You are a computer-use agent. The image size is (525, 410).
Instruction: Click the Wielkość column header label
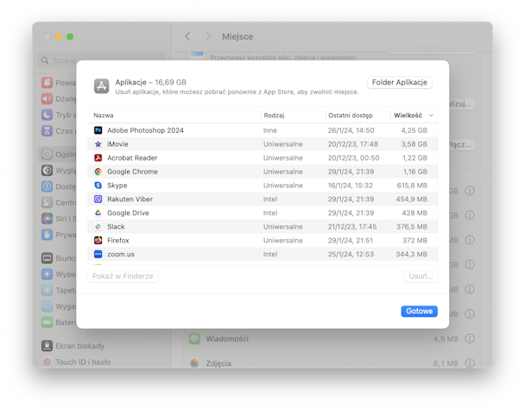coord(408,115)
